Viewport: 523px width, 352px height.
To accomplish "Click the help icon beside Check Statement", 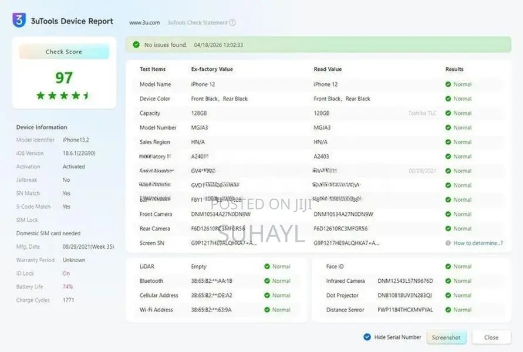I will click(232, 23).
